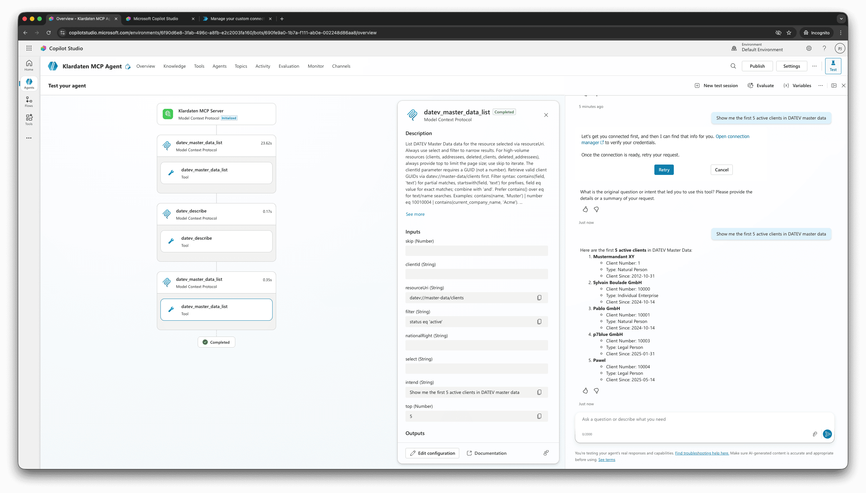Open test pane more options ellipsis

(820, 86)
